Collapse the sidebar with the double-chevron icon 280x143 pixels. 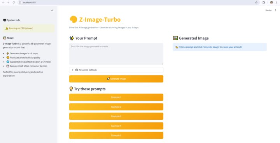tap(52, 10)
